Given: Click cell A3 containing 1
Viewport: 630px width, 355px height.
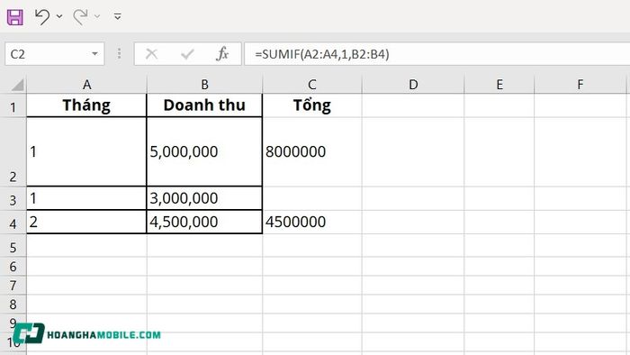Looking at the screenshot, I should 86,198.
